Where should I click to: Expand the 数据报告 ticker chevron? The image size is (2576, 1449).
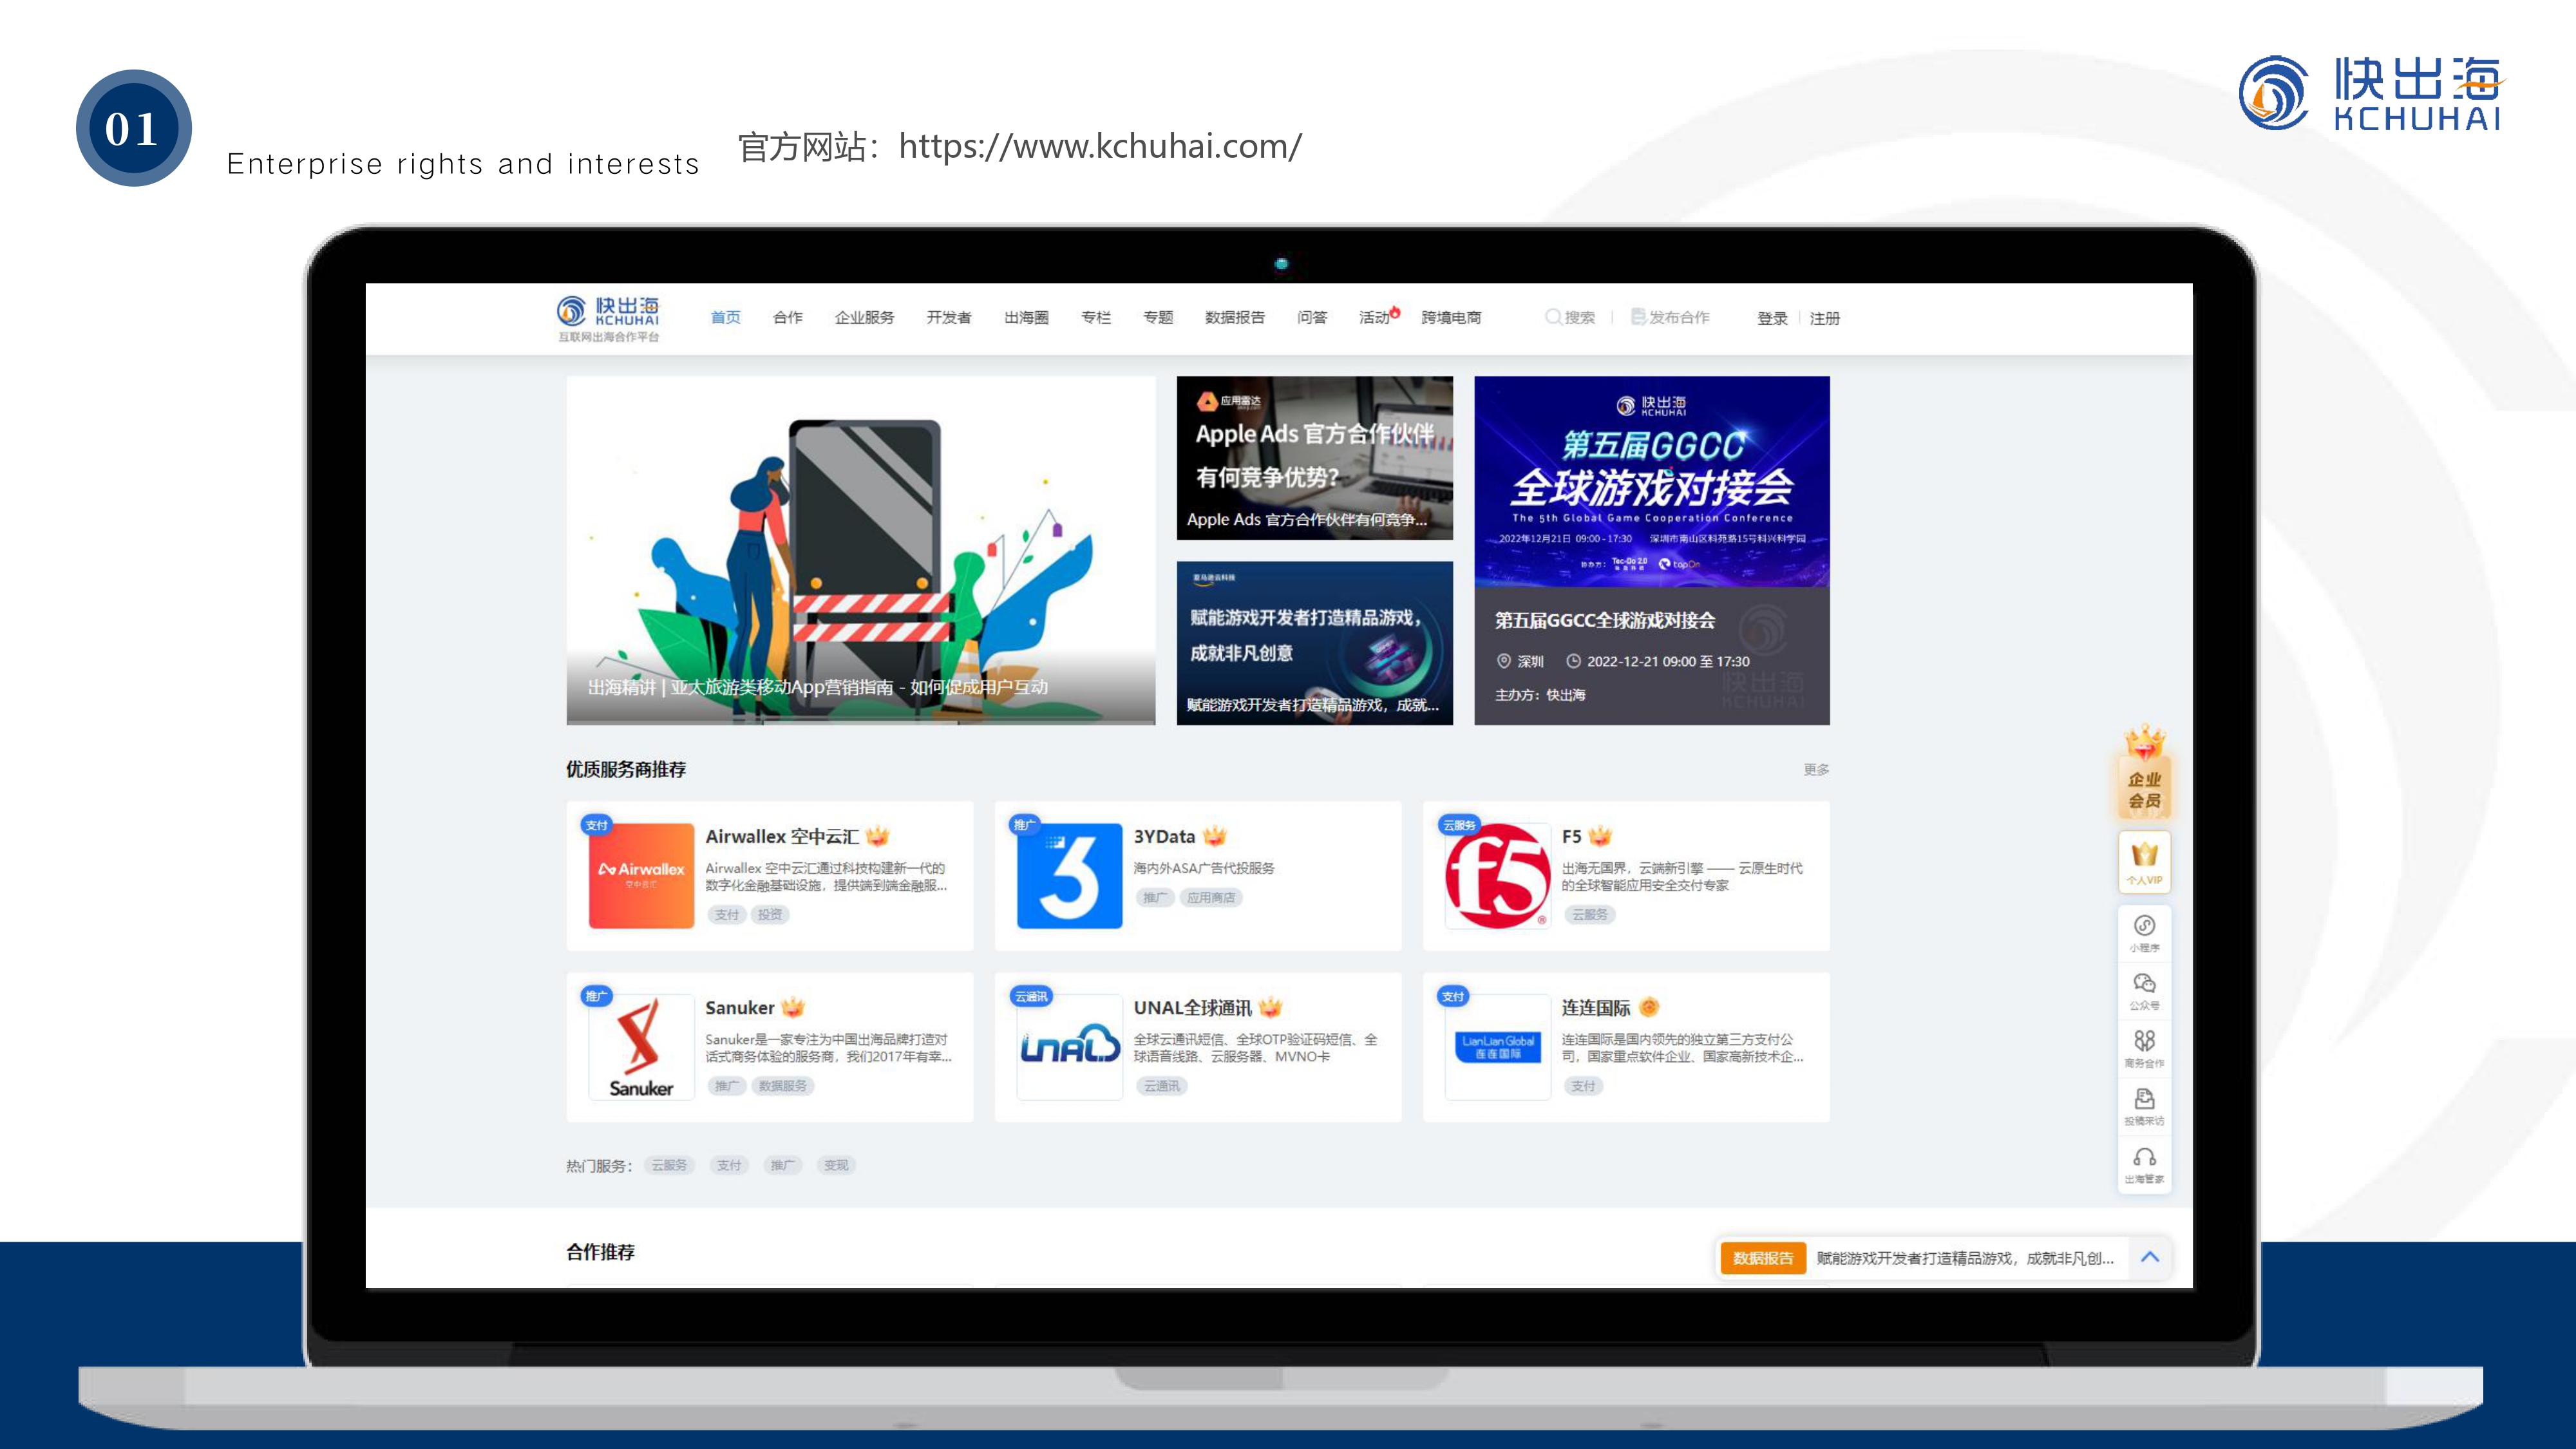(x=2150, y=1257)
